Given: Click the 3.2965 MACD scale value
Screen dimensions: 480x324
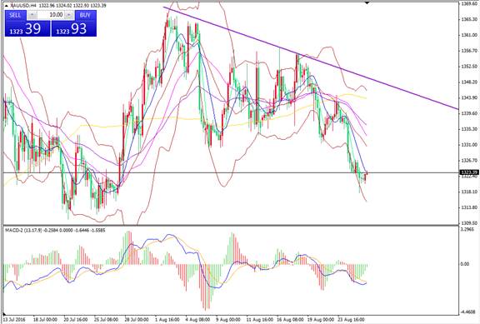Looking at the screenshot, I should [467, 229].
